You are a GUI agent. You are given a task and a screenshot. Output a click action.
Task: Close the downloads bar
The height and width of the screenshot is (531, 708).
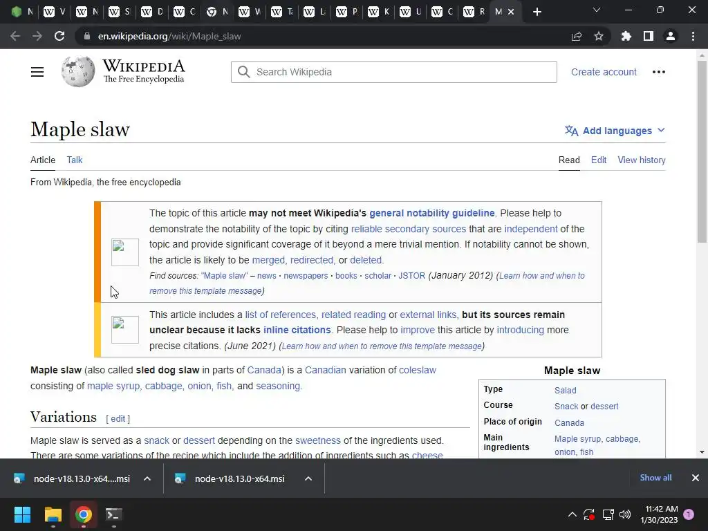pos(696,478)
